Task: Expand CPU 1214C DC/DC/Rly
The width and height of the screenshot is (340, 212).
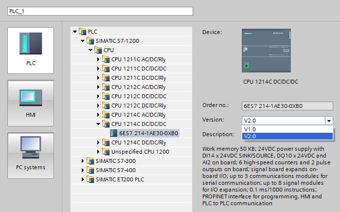Action: click(x=98, y=142)
